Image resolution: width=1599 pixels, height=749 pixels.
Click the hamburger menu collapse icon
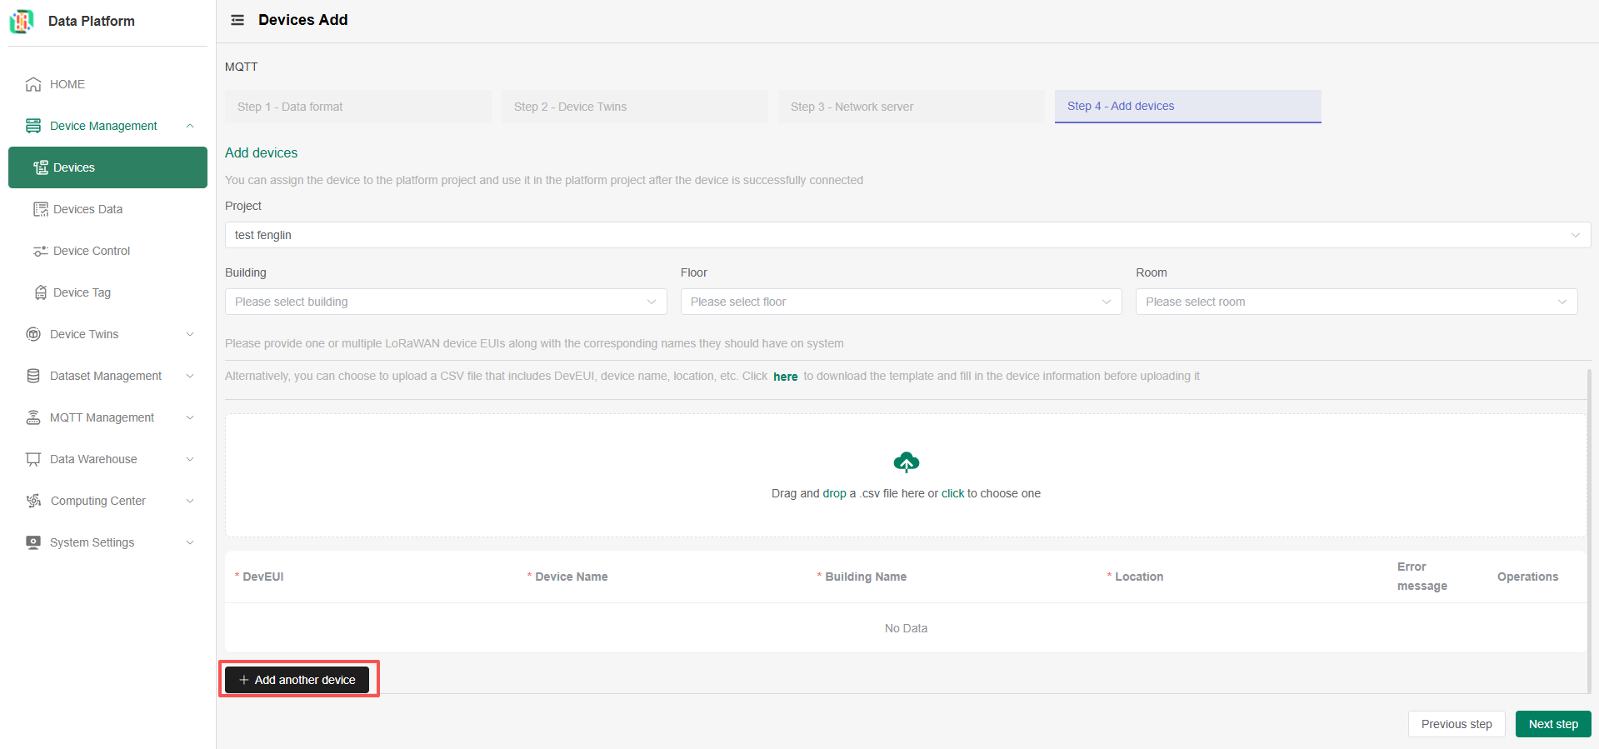pos(237,20)
